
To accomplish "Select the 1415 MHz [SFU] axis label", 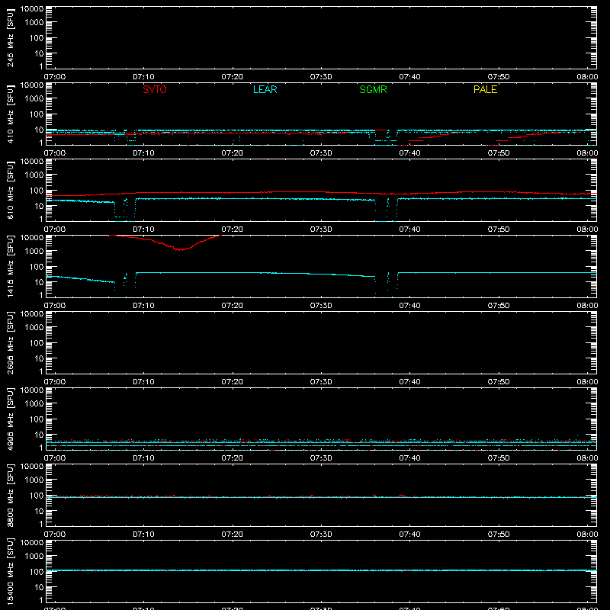I will pos(10,266).
